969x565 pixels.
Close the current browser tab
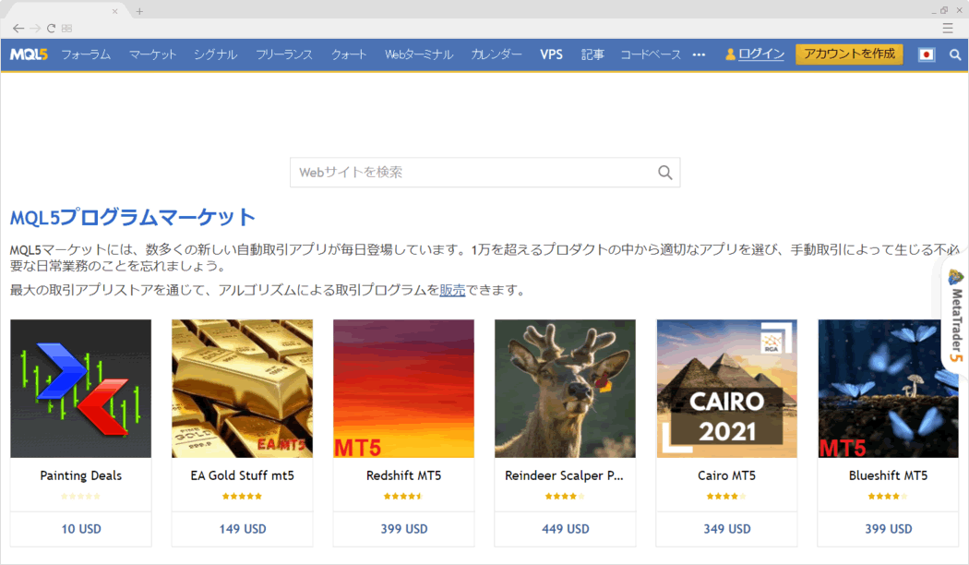(115, 11)
